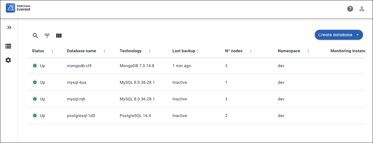Screen dimensions: 373x143
Task: Open the user profile icon
Action: pos(362,9)
